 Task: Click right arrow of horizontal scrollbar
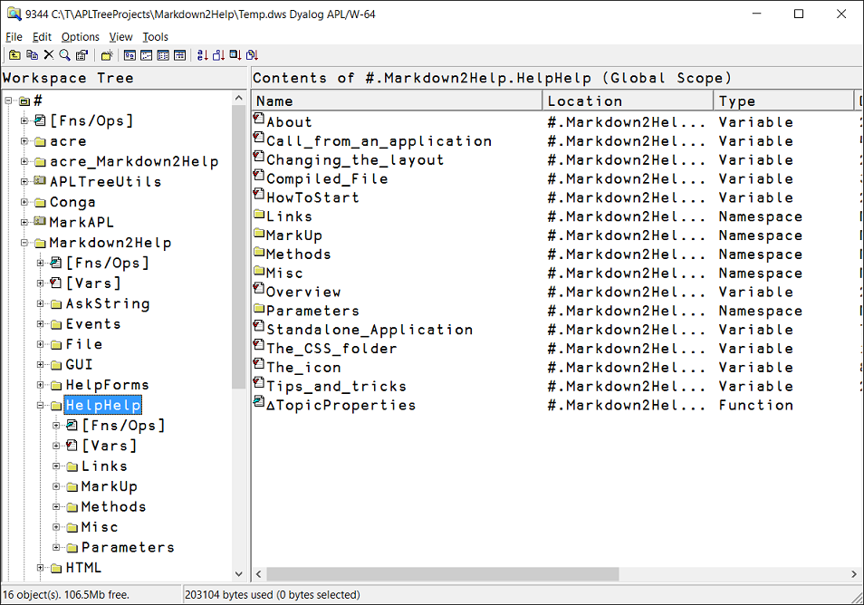853,573
